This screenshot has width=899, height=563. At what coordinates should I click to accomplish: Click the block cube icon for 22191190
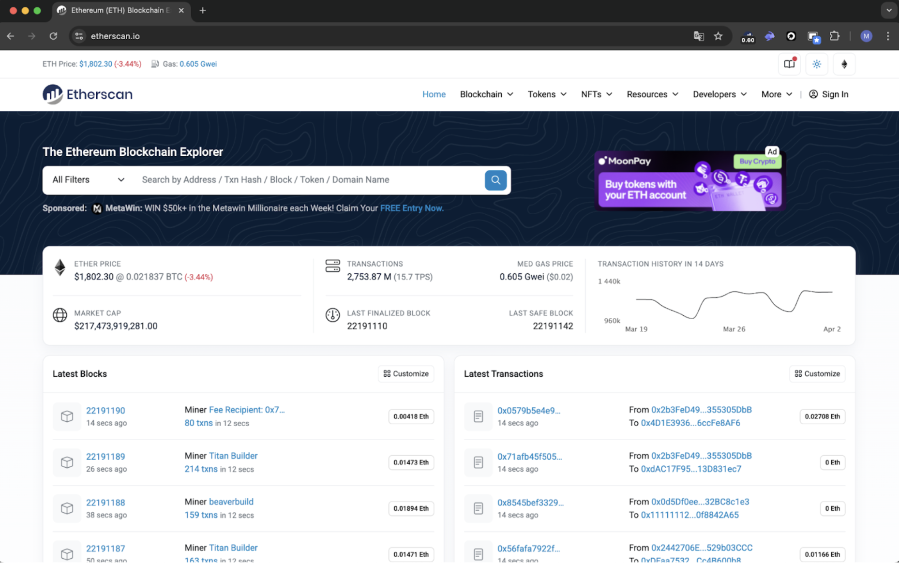point(67,416)
